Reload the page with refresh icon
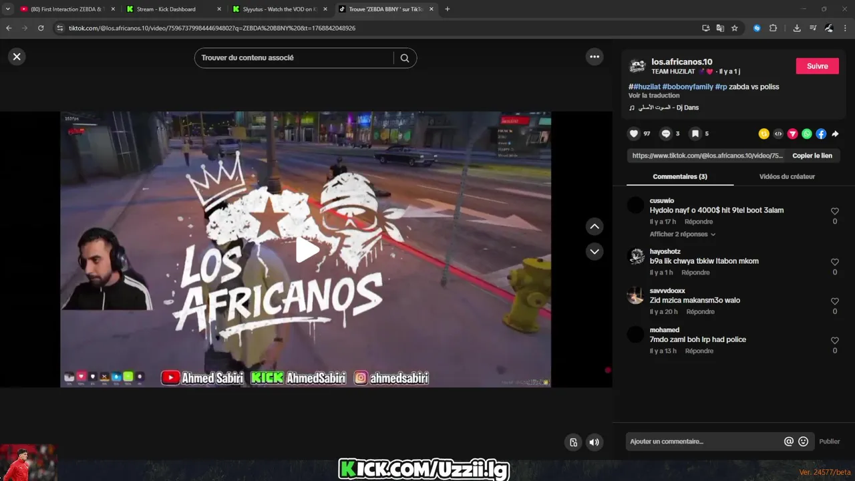Image resolution: width=855 pixels, height=481 pixels. click(41, 28)
